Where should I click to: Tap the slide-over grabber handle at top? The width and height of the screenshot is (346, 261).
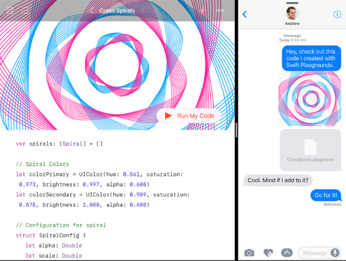(x=292, y=2)
